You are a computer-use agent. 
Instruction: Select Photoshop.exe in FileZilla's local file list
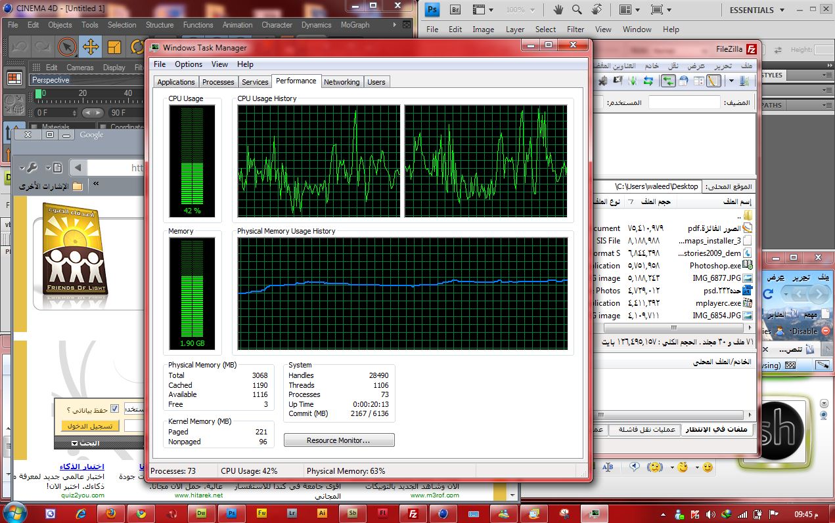(x=715, y=266)
